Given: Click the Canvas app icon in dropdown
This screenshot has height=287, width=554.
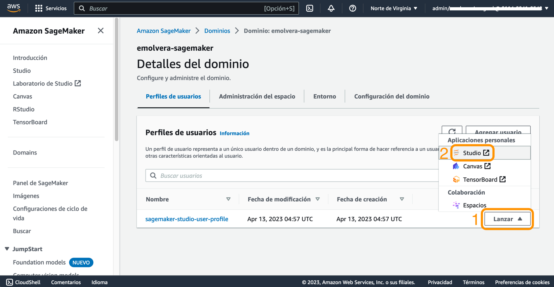Looking at the screenshot, I should click(456, 166).
